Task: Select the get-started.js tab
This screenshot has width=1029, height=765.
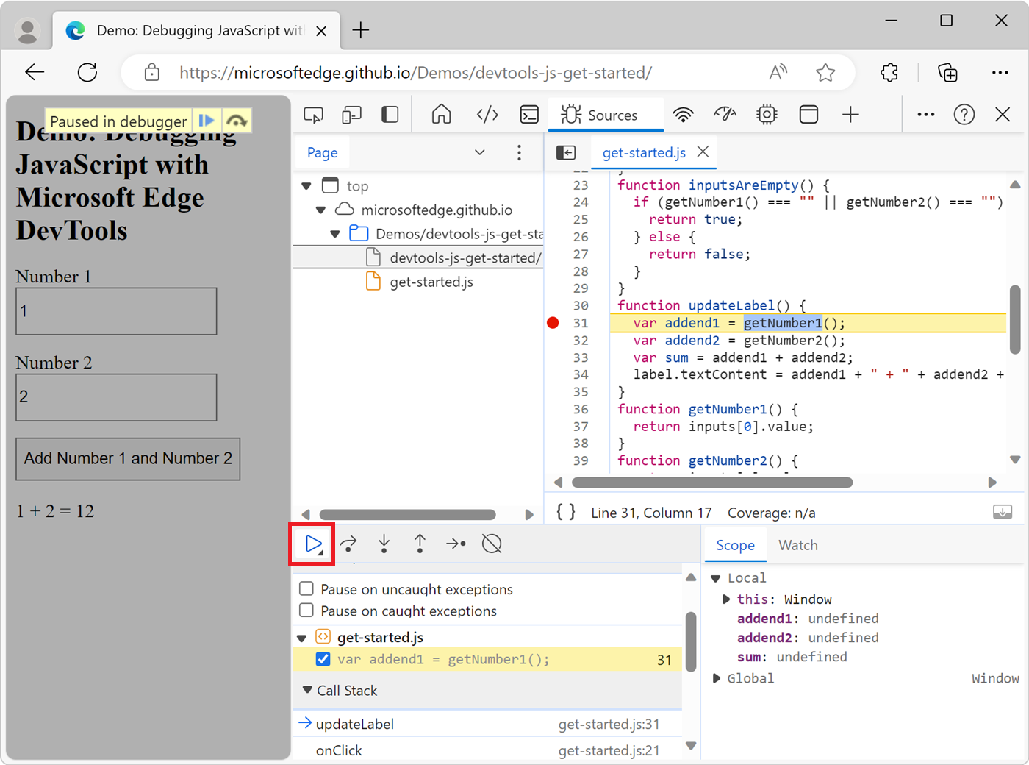Action: 643,152
